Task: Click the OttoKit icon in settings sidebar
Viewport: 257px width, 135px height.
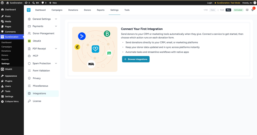Action: (29, 41)
